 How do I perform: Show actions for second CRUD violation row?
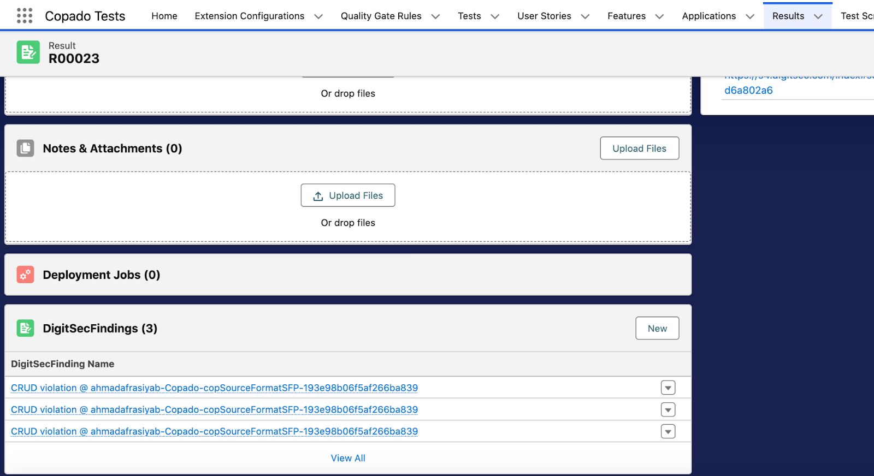pyautogui.click(x=668, y=409)
